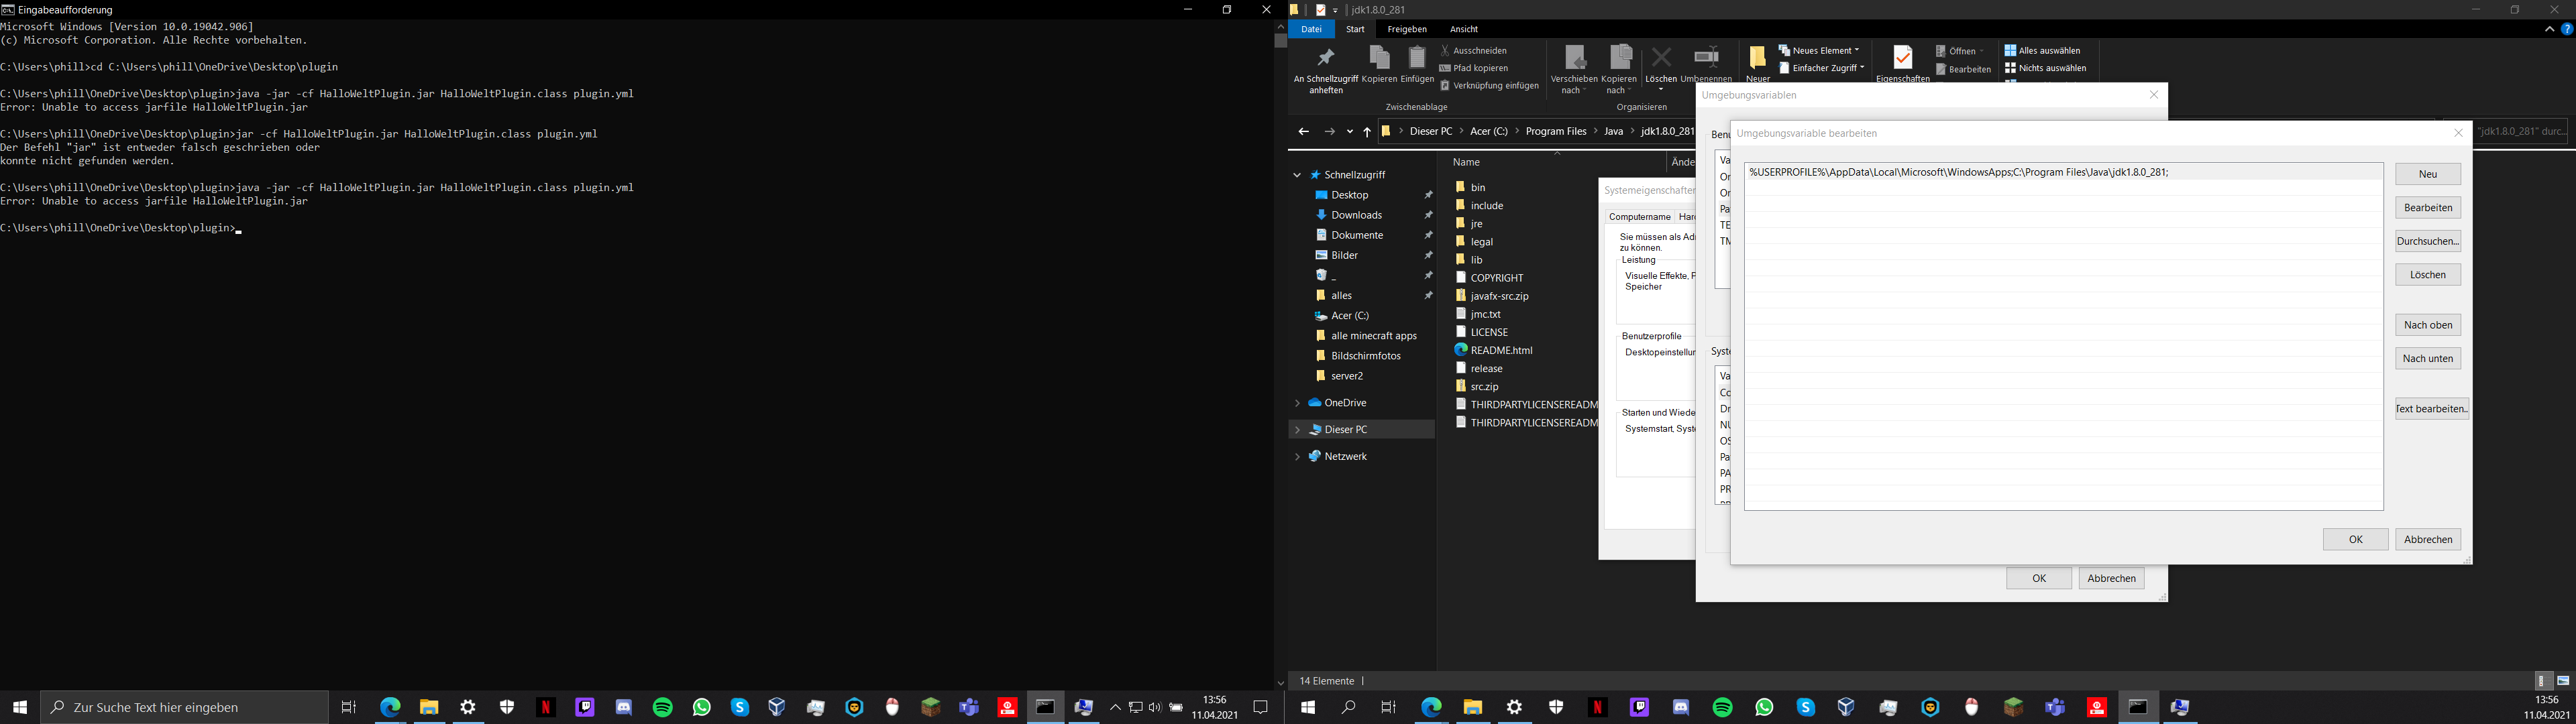
Task: Click Alles auswählen in the ribbon
Action: pyautogui.click(x=2043, y=50)
